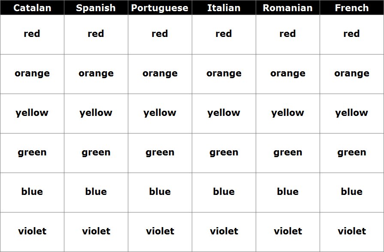Click 'red' in the Catalan column
Viewport: 384px width, 252px height.
coord(32,33)
